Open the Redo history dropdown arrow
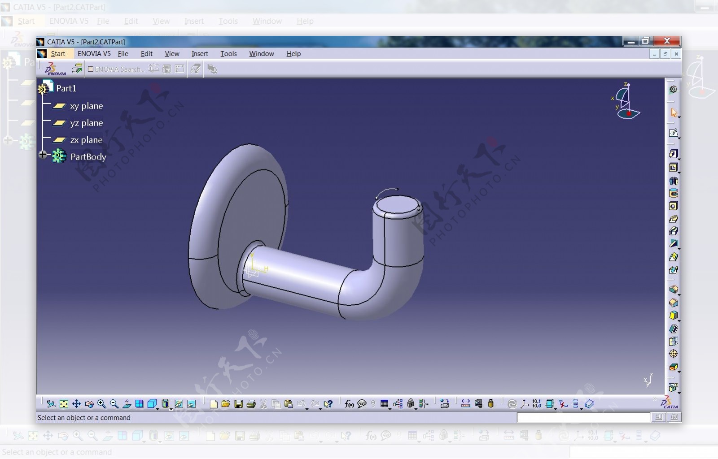This screenshot has height=459, width=718. 320,408
